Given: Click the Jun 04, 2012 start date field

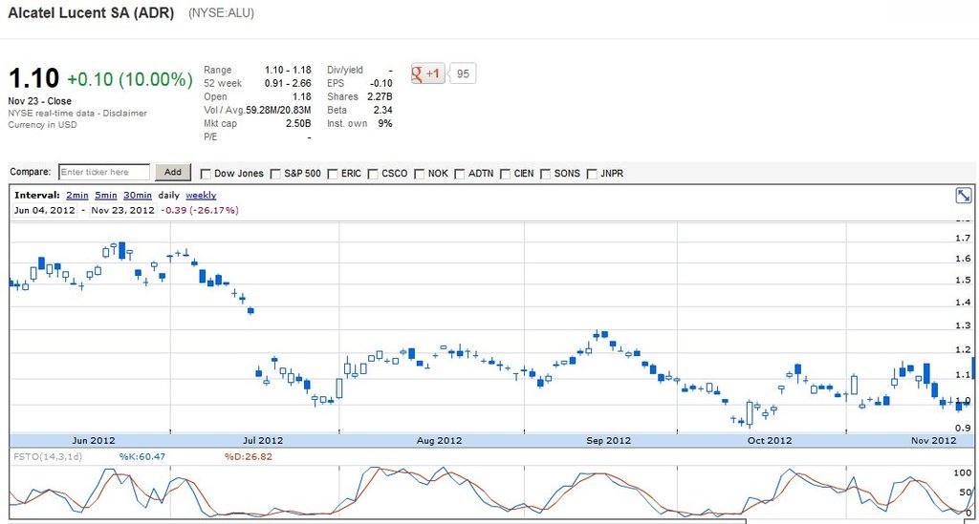Looking at the screenshot, I should pyautogui.click(x=44, y=210).
